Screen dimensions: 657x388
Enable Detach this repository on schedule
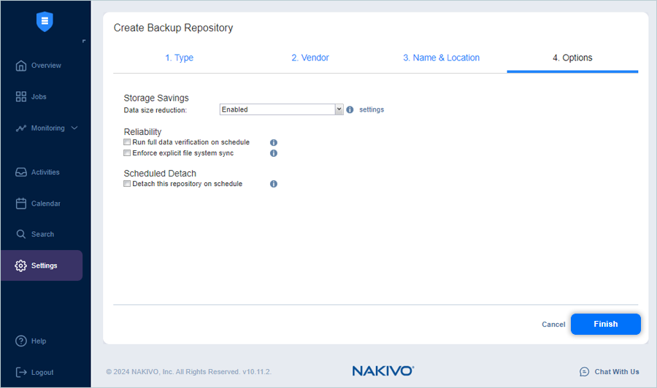127,184
